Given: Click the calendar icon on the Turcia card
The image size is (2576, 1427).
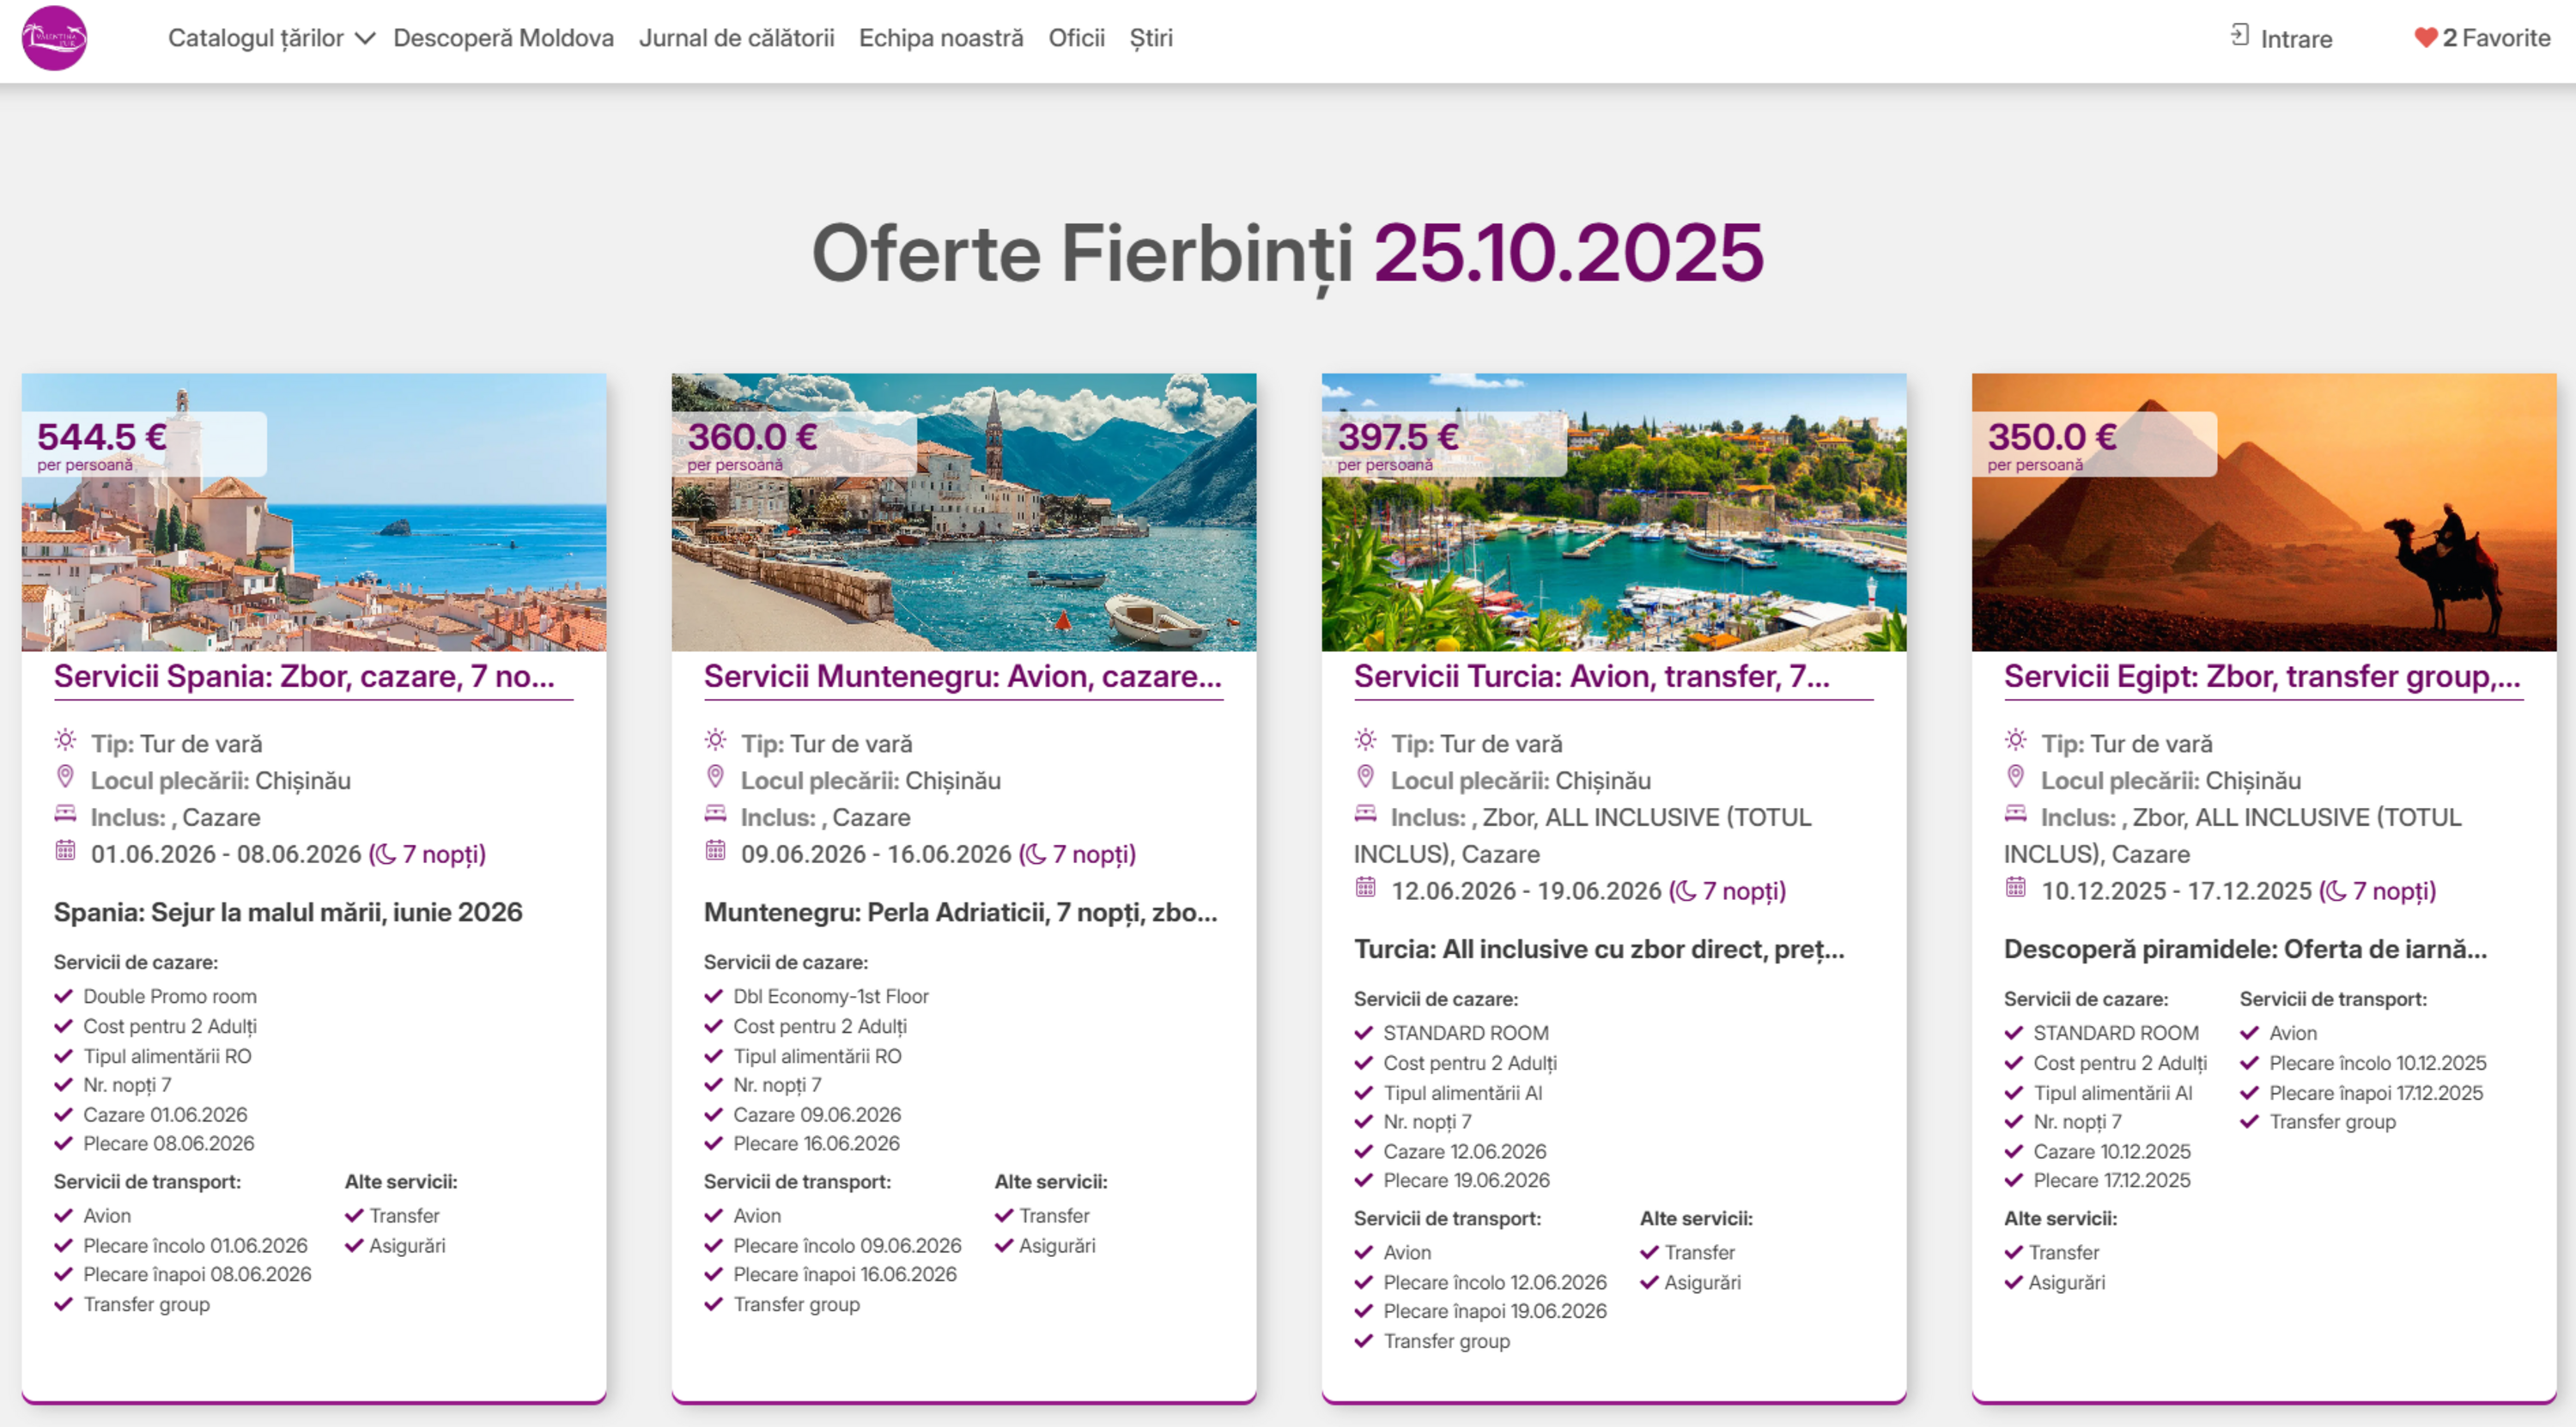Looking at the screenshot, I should (1364, 889).
